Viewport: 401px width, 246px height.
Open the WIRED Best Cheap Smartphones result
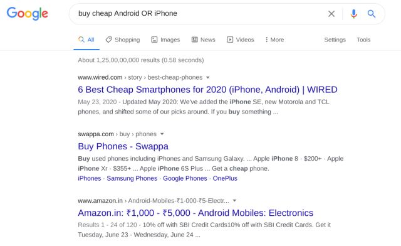click(207, 90)
